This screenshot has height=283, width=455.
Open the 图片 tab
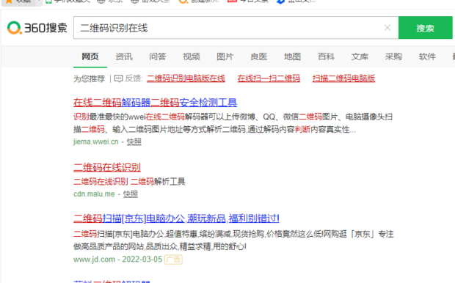[x=225, y=56]
